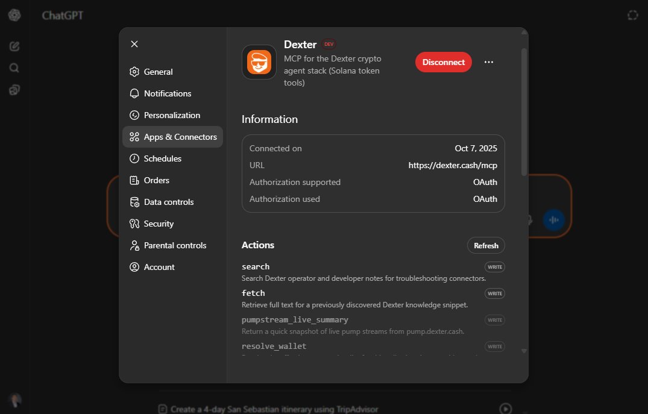Click the Notifications bell icon
This screenshot has height=414, width=648.
(134, 93)
